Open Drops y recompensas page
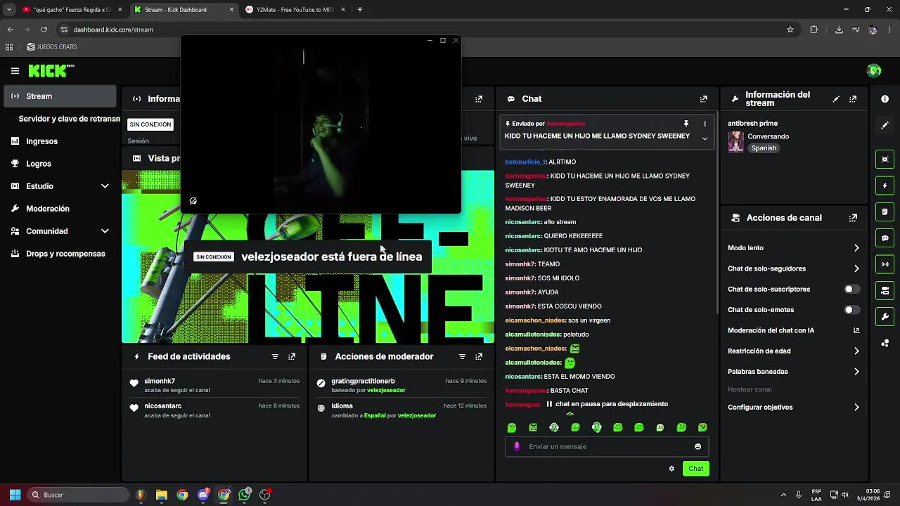Image resolution: width=900 pixels, height=506 pixels. 60,254
